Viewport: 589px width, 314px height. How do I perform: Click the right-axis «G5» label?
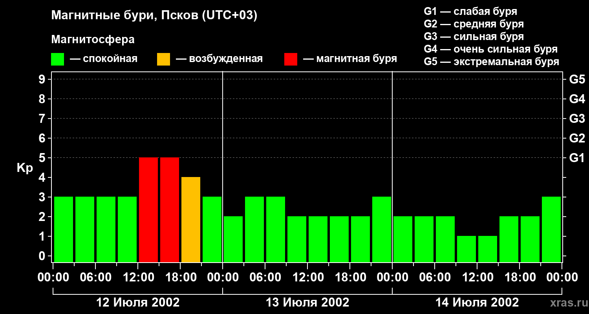click(577, 80)
